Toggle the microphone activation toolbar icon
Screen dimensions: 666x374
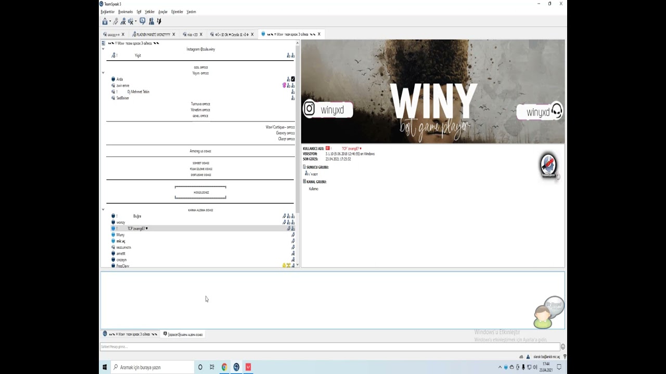116,21
